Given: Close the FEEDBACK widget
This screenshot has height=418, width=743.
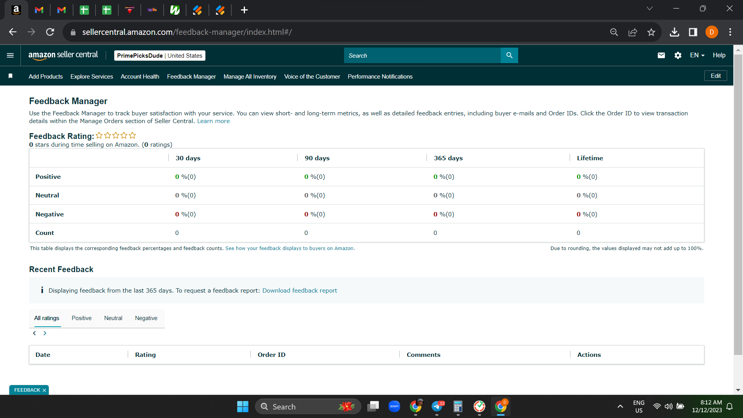Looking at the screenshot, I should (x=44, y=390).
